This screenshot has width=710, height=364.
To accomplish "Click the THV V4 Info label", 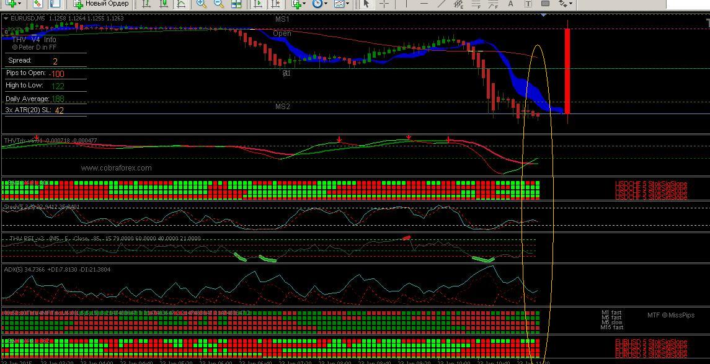I will (34, 40).
